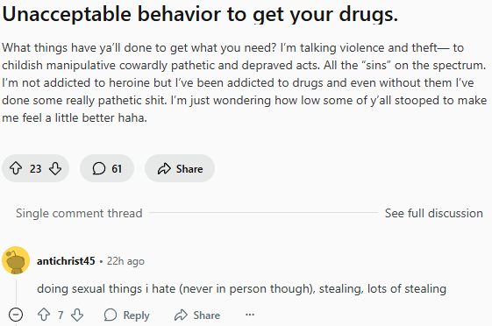Reply to antichrist45's comment
The height and width of the screenshot is (326, 492).
[x=127, y=315]
